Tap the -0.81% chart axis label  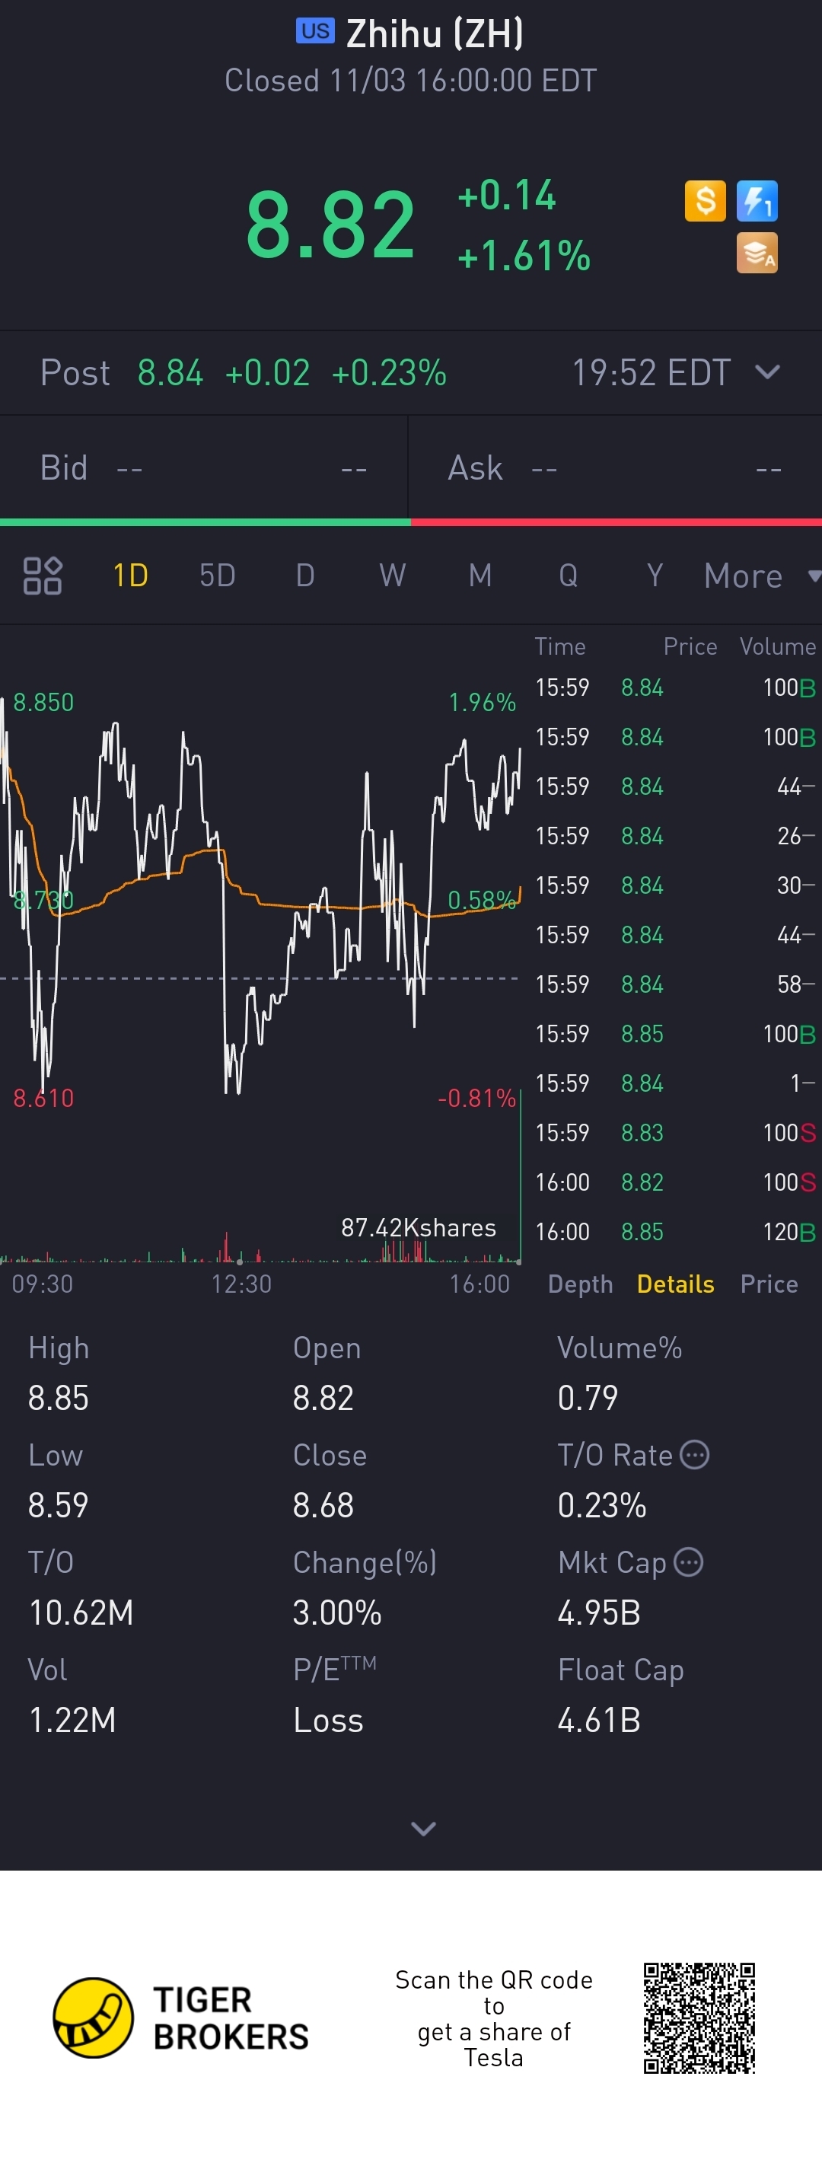(x=476, y=1097)
